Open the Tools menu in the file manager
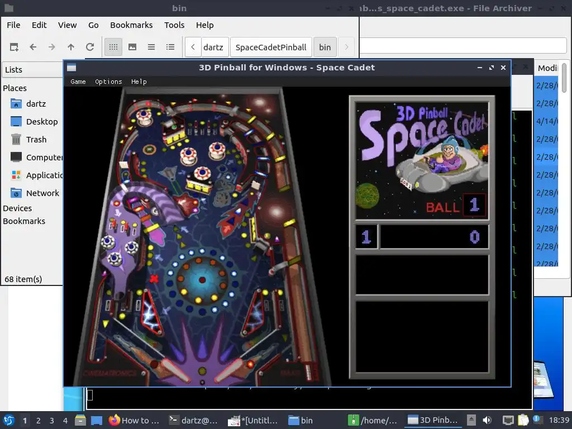Image resolution: width=572 pixels, height=429 pixels. click(x=174, y=25)
